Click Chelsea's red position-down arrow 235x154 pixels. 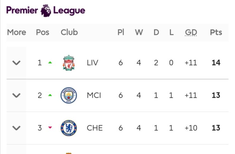50,128
